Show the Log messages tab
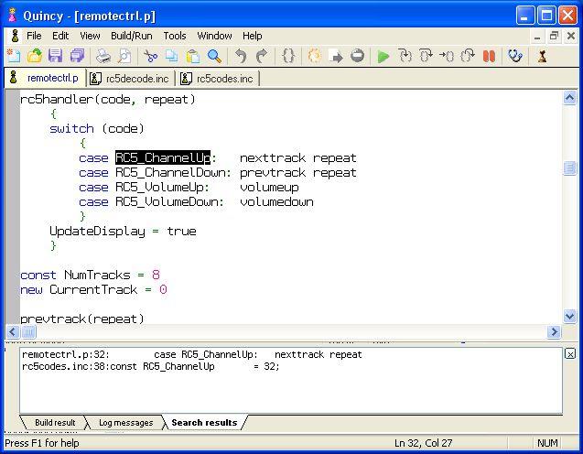The image size is (583, 454). [x=125, y=423]
